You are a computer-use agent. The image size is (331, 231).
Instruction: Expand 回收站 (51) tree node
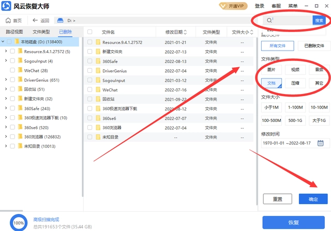tap(6, 89)
